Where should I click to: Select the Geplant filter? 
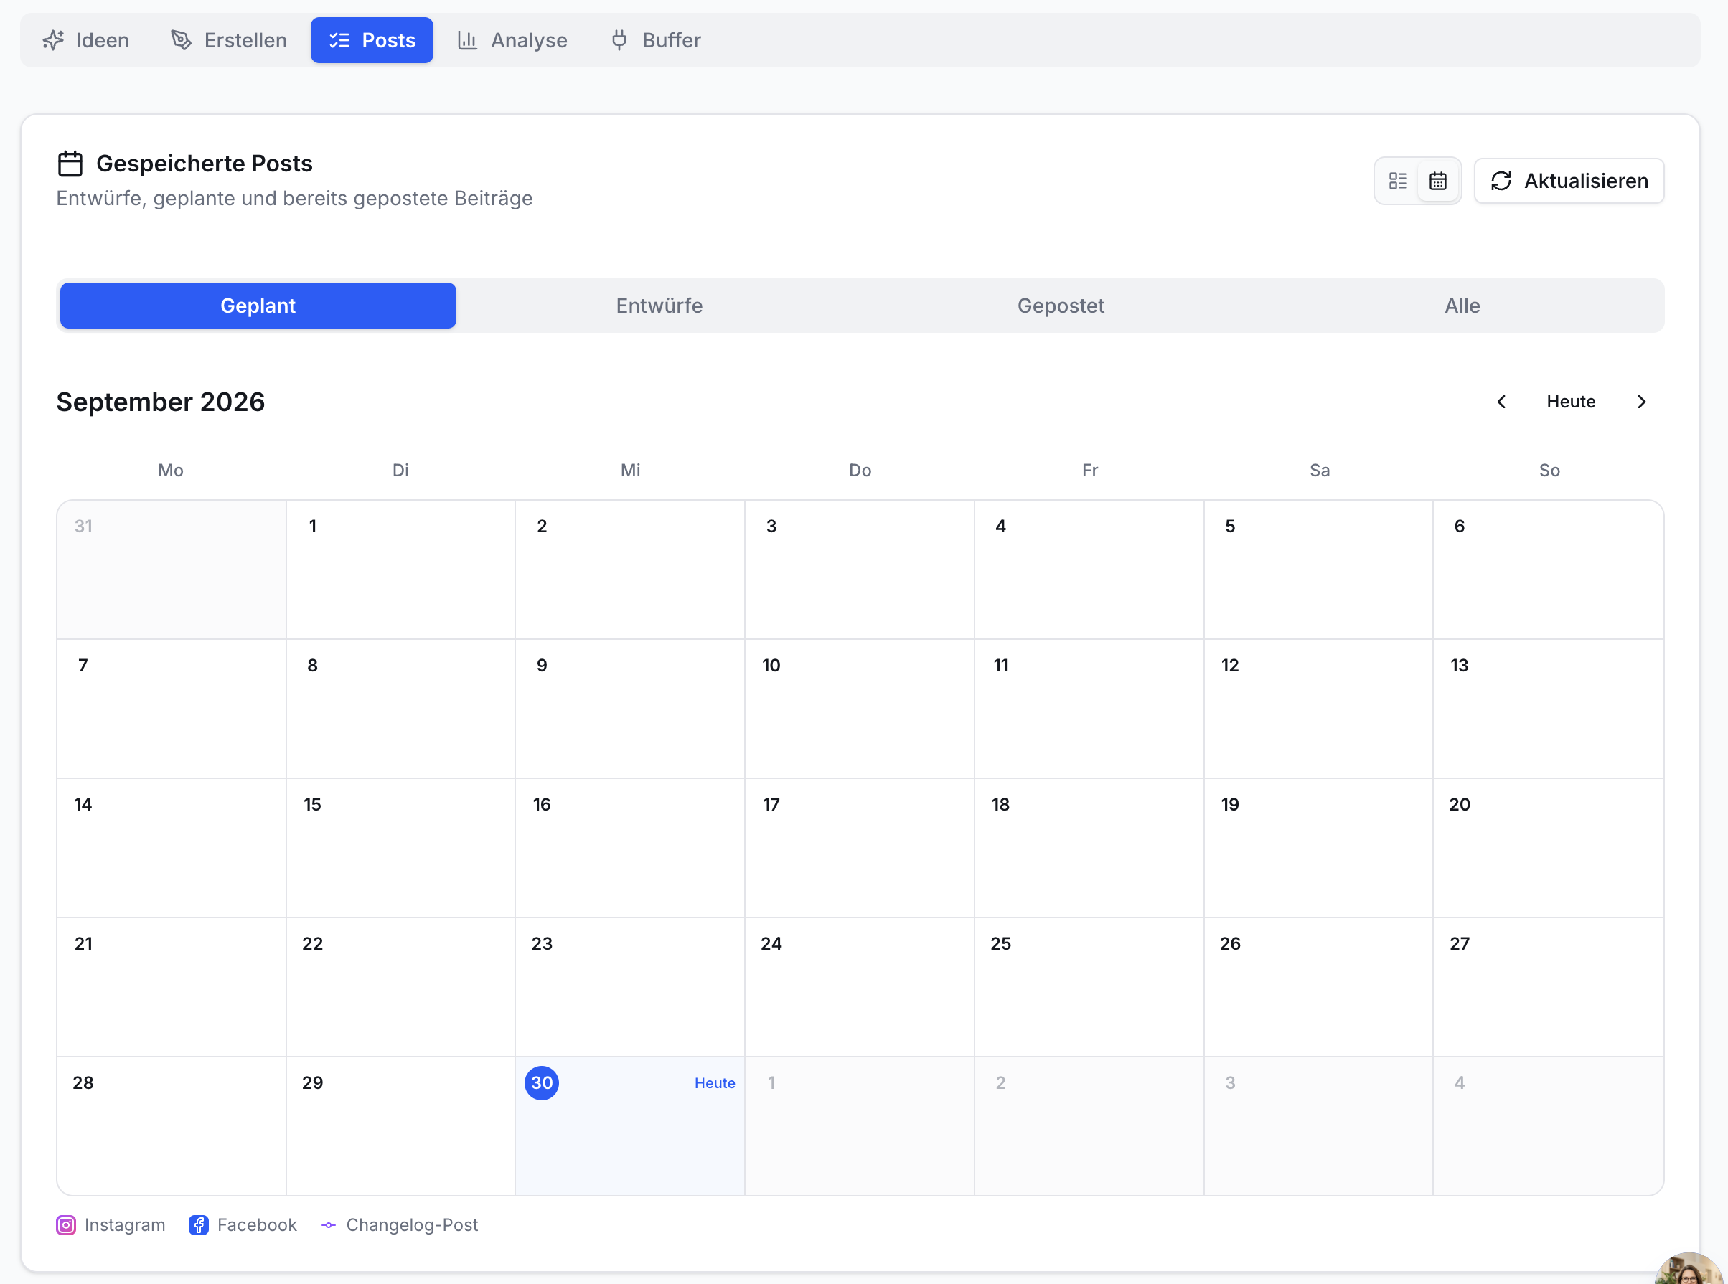(x=258, y=306)
